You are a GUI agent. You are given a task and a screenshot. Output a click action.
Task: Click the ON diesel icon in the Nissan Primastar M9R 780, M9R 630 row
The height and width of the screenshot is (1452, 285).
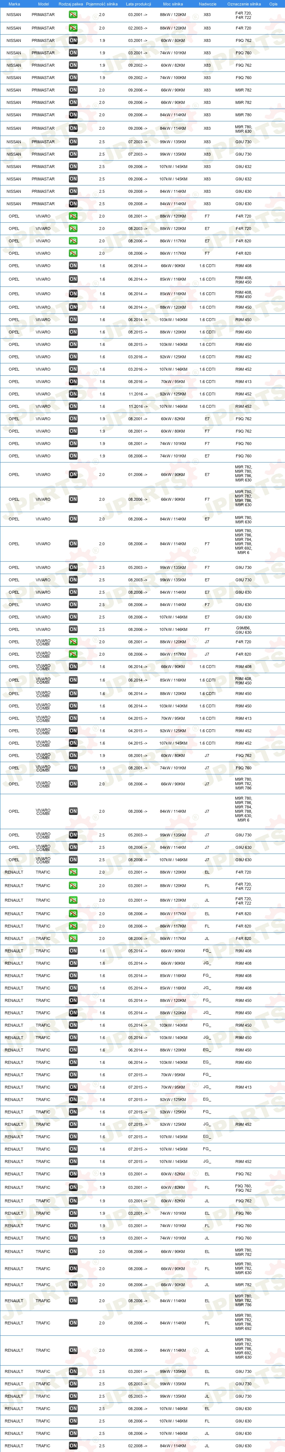73,129
